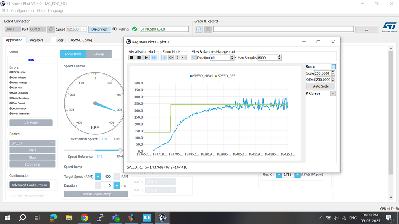Screen dimensions: 399x224
Task: Expand the Y Cursor section
Action: coord(333,94)
